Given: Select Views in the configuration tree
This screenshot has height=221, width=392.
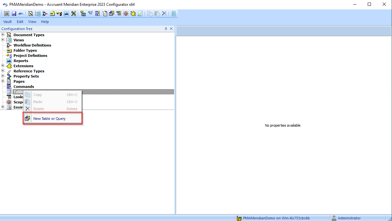Looking at the screenshot, I should pos(19,40).
